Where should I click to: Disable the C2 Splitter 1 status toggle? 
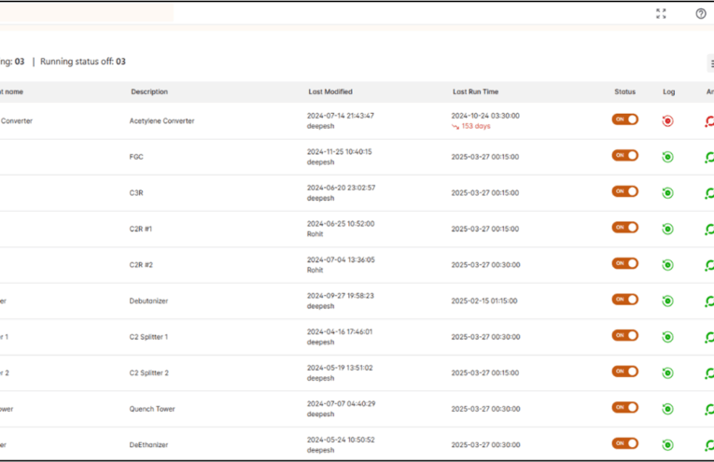pyautogui.click(x=624, y=335)
